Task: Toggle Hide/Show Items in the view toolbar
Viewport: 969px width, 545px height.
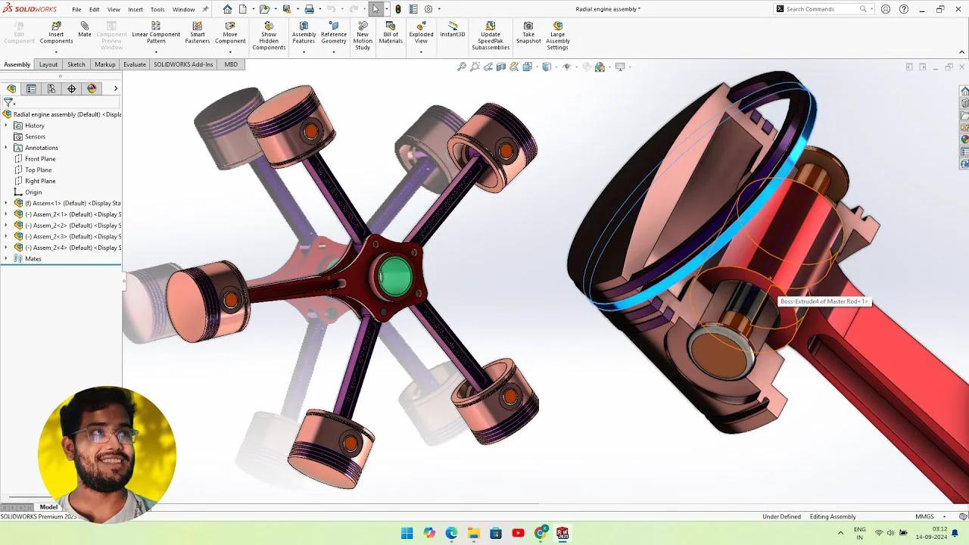Action: tap(567, 67)
